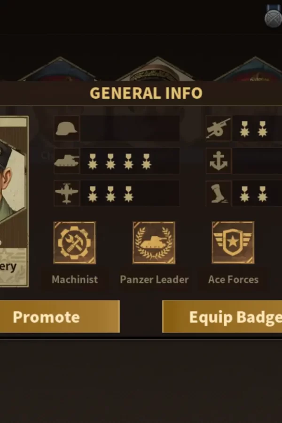Select the navy anchor icon
The height and width of the screenshot is (423, 282).
point(219,161)
